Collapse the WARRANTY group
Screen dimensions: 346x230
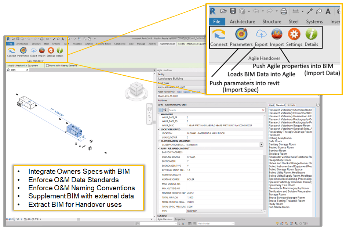click(159, 114)
